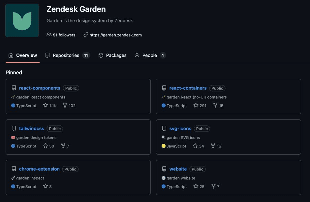
Task: Click repo icon next to chrome-extension
Action: coord(14,169)
